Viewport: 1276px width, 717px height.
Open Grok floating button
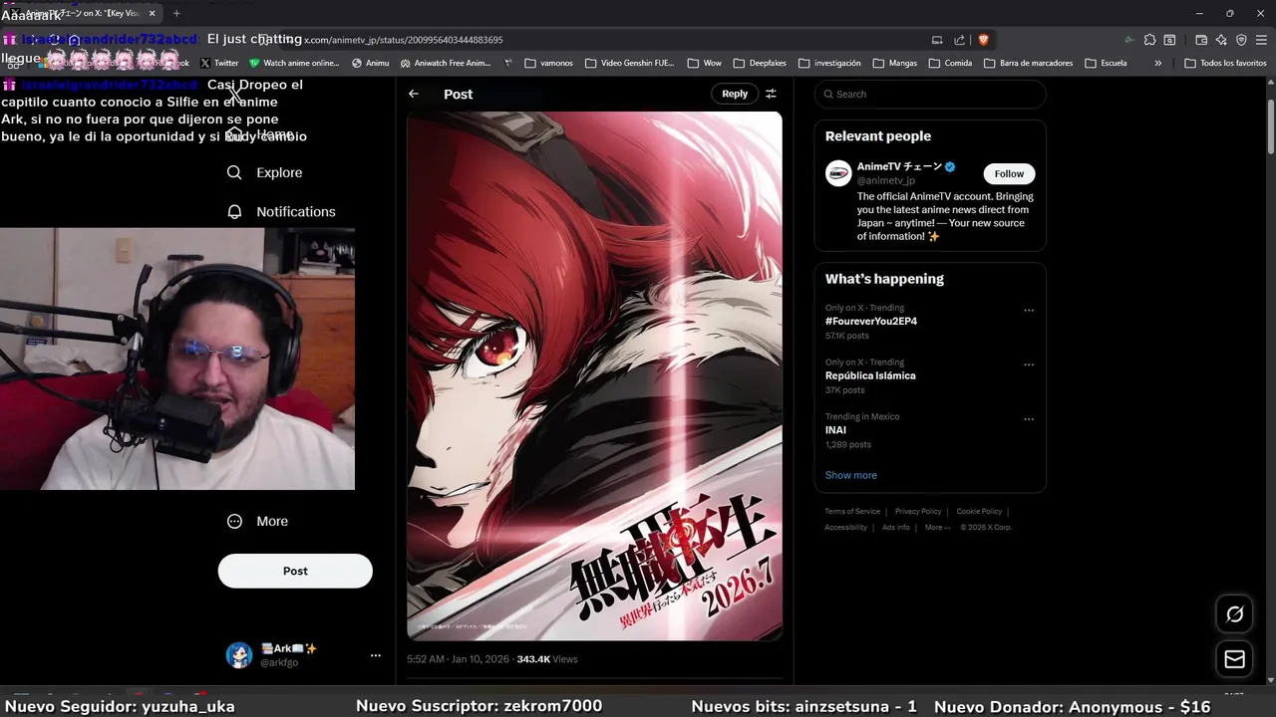click(x=1234, y=614)
